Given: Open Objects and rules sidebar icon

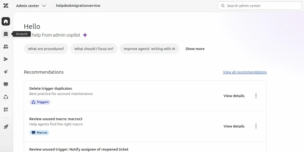Looking at the screenshot, I should point(6,97).
